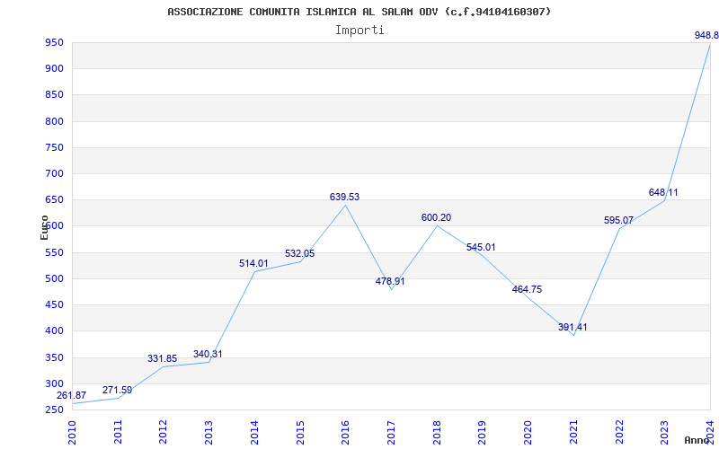Click the 'Anno' x-axis label

point(697,440)
